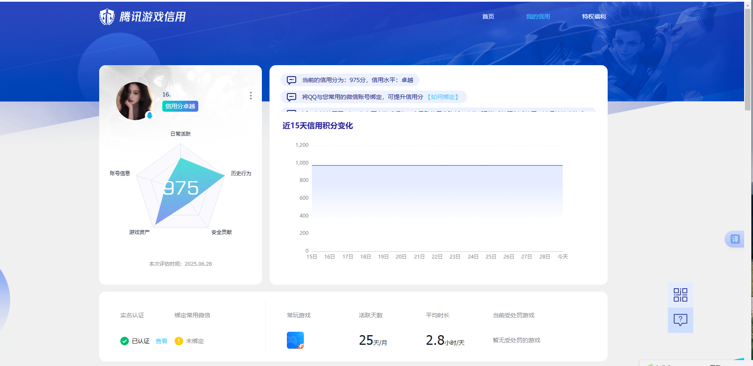The width and height of the screenshot is (753, 366).
Task: Open the 特权福利 navigation tab
Action: (594, 17)
